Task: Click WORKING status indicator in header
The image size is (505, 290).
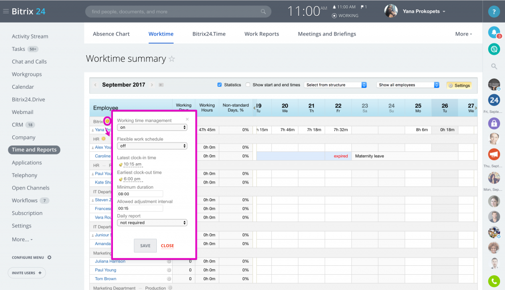Action: pyautogui.click(x=345, y=15)
